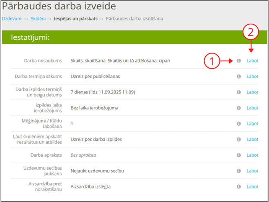Edit Mēģinājumi / Kļūdu labošana setting
Image resolution: width=269 pixels, height=202 pixels.
pos(252,124)
